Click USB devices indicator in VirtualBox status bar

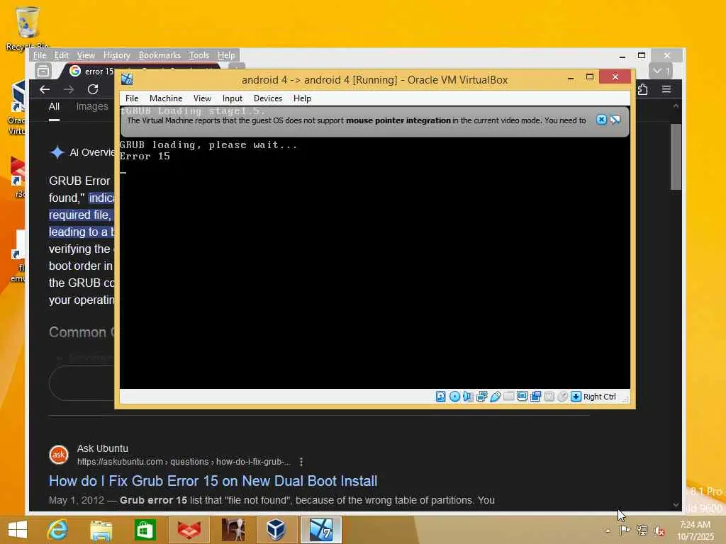(495, 397)
